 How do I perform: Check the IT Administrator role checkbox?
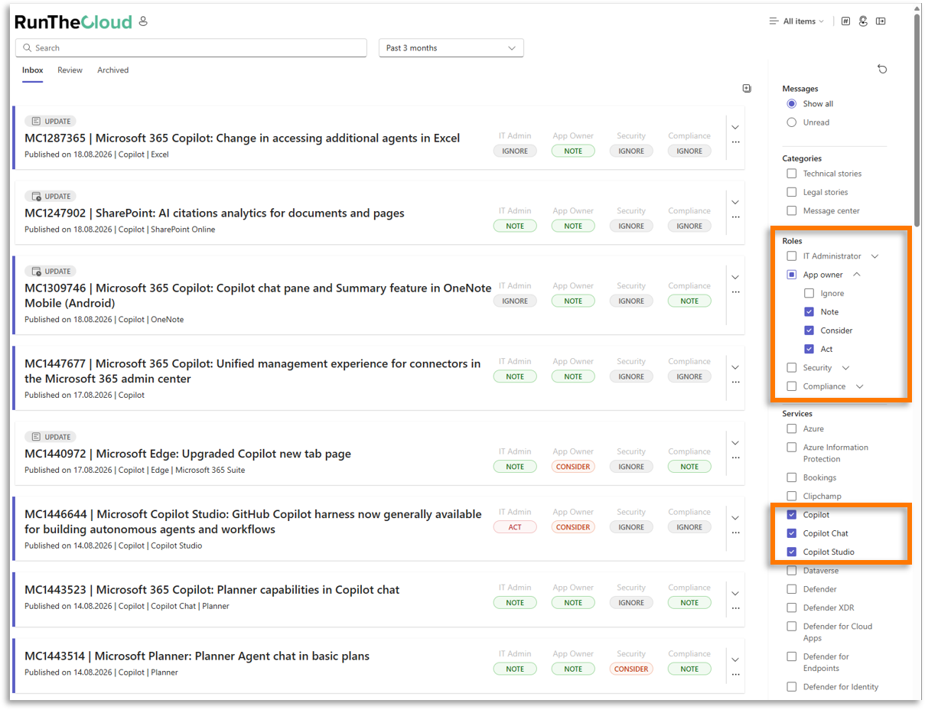(792, 256)
